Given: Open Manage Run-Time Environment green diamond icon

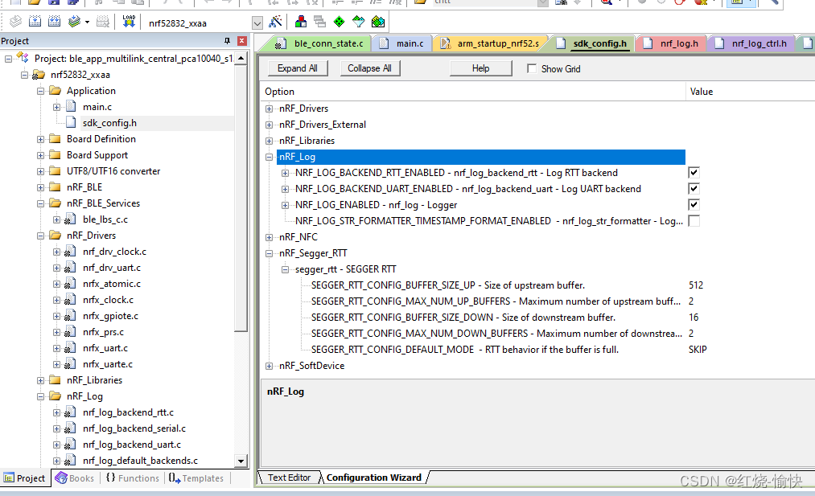Looking at the screenshot, I should [x=339, y=22].
